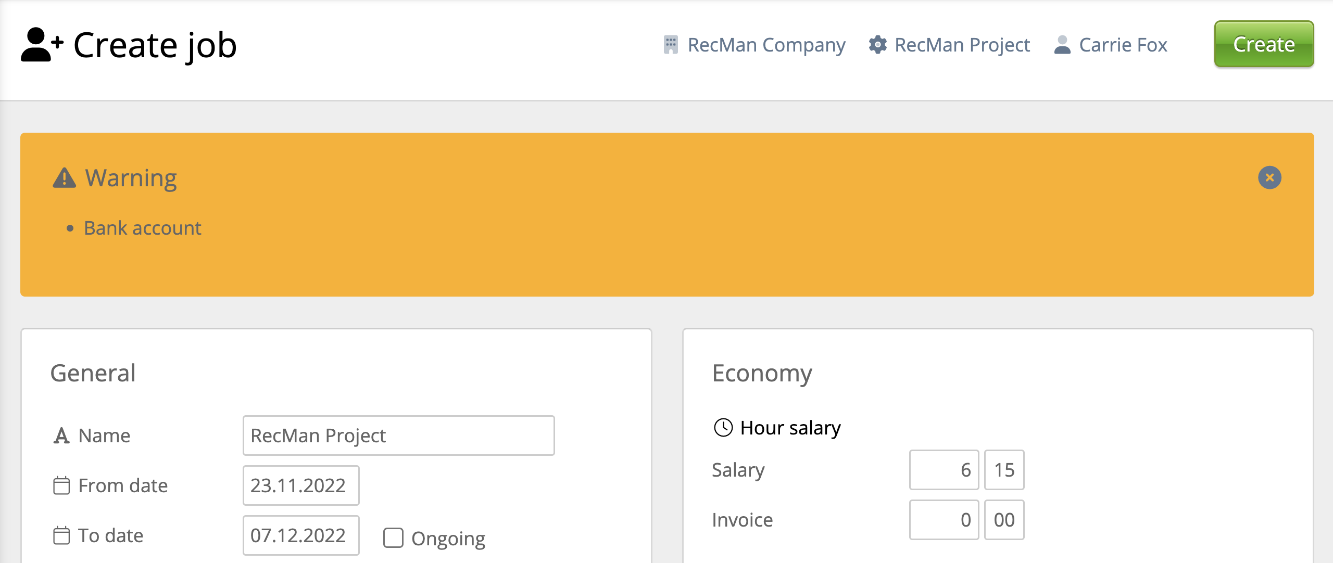The width and height of the screenshot is (1333, 563).
Task: Click the building icon next to RecMan Company
Action: [x=671, y=45]
